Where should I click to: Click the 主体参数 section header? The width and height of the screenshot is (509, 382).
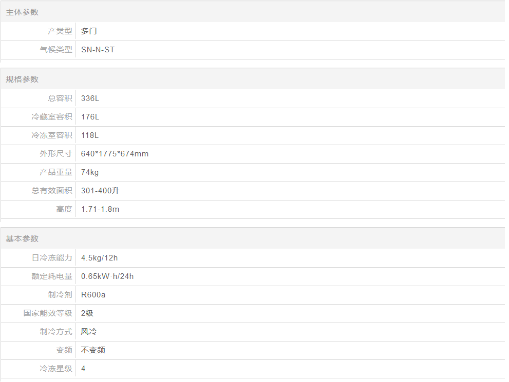(x=22, y=12)
